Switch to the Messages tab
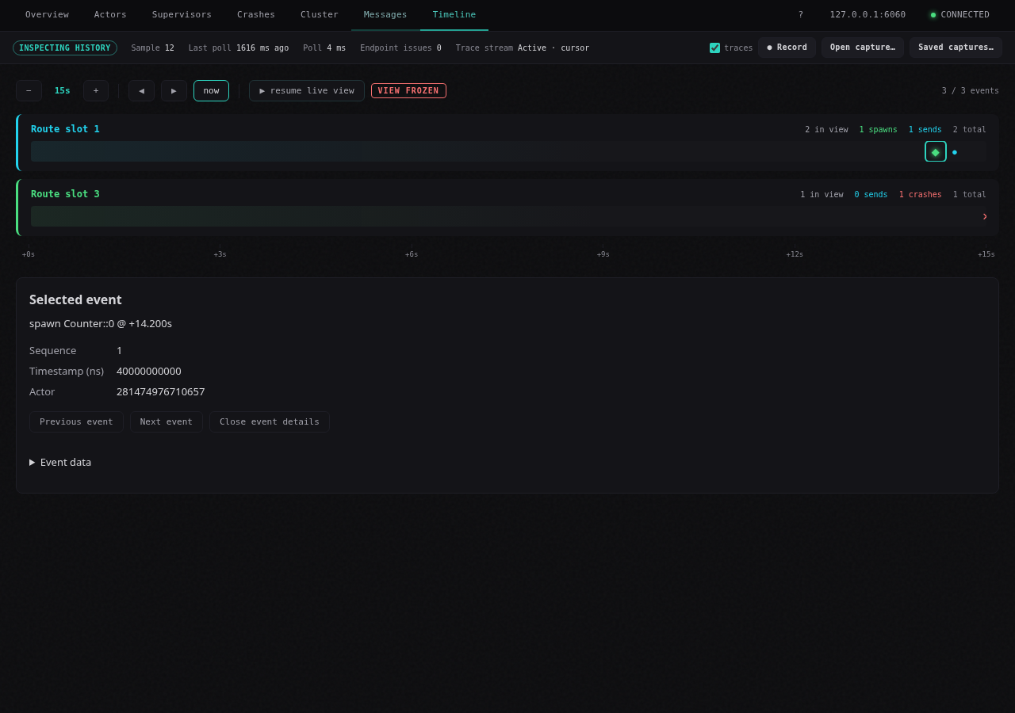 click(x=385, y=14)
